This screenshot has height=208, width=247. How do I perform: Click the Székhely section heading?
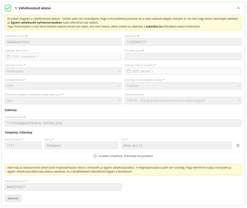(11, 110)
